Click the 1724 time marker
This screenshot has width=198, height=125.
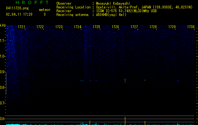pos(77,27)
